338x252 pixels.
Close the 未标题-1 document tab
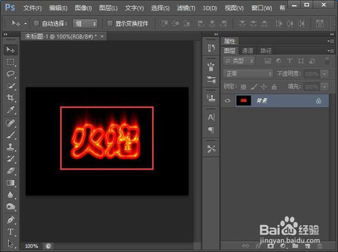pos(102,36)
